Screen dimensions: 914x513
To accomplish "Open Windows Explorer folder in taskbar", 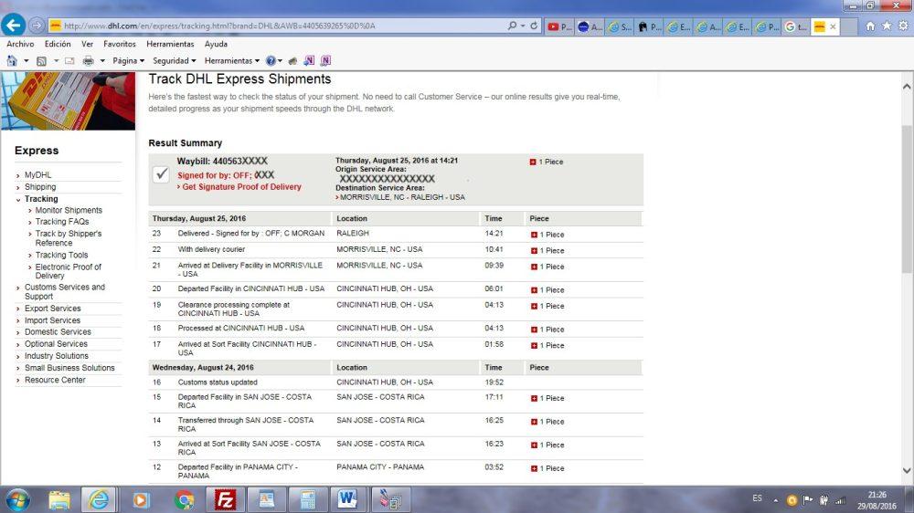I will (x=59, y=499).
